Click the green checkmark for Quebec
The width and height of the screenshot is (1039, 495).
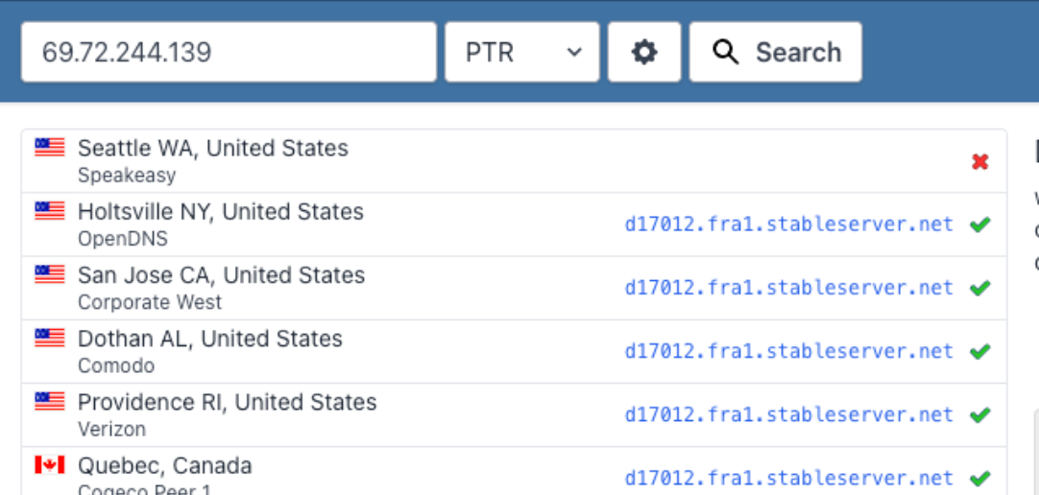click(x=979, y=478)
